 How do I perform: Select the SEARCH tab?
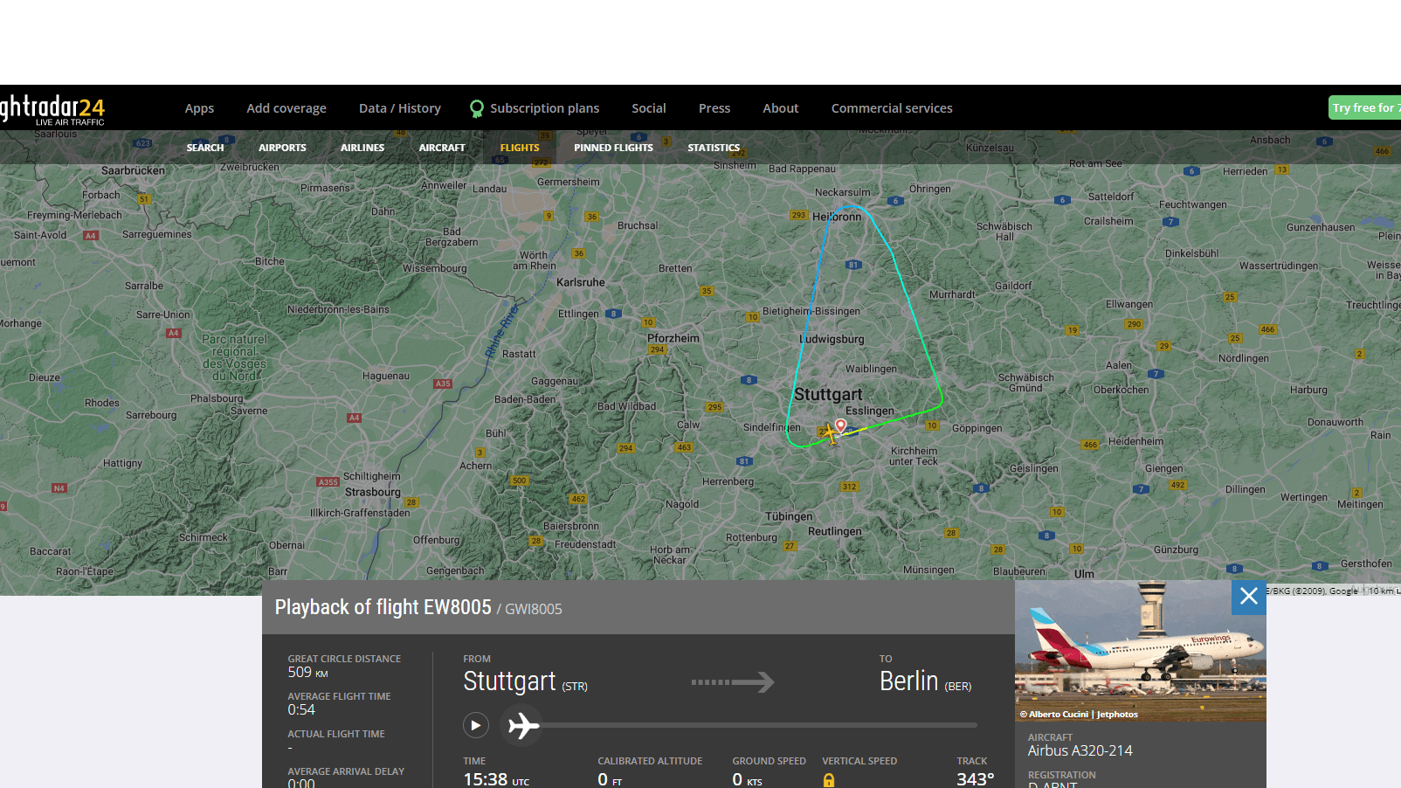[x=205, y=148]
